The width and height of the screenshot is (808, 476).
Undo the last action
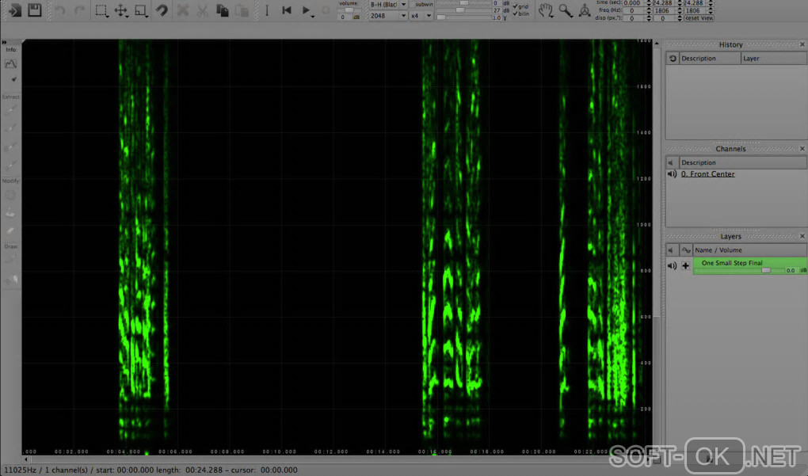(60, 10)
